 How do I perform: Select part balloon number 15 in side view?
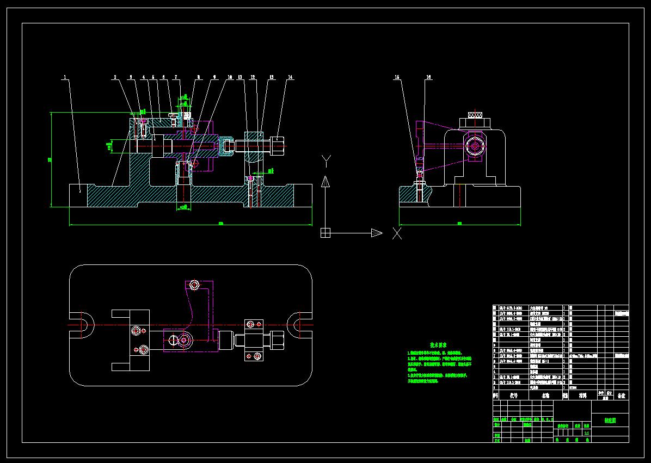tap(397, 77)
